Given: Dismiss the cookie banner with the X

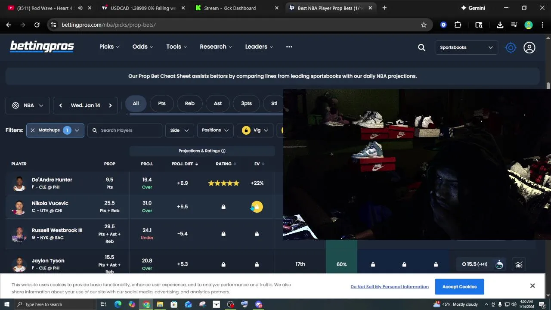Looking at the screenshot, I should click(x=532, y=286).
